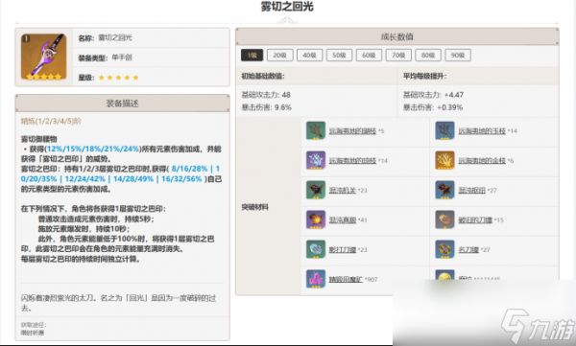This screenshot has height=346, width=576.
Task: Click the pink 精锻用魔矿 ore icon
Action: (316, 279)
